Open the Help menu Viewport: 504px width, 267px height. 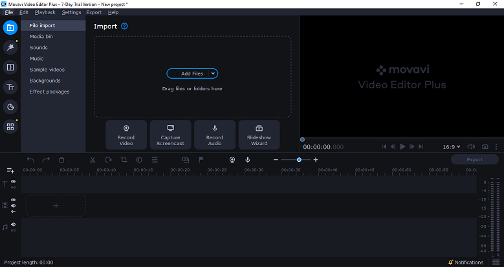(x=113, y=12)
